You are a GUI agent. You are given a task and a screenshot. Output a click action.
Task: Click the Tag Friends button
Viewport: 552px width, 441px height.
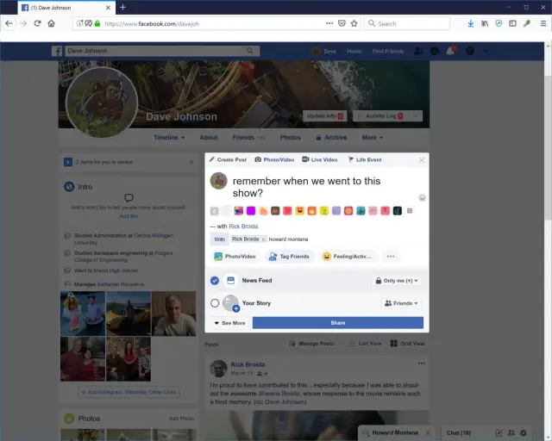(x=289, y=257)
